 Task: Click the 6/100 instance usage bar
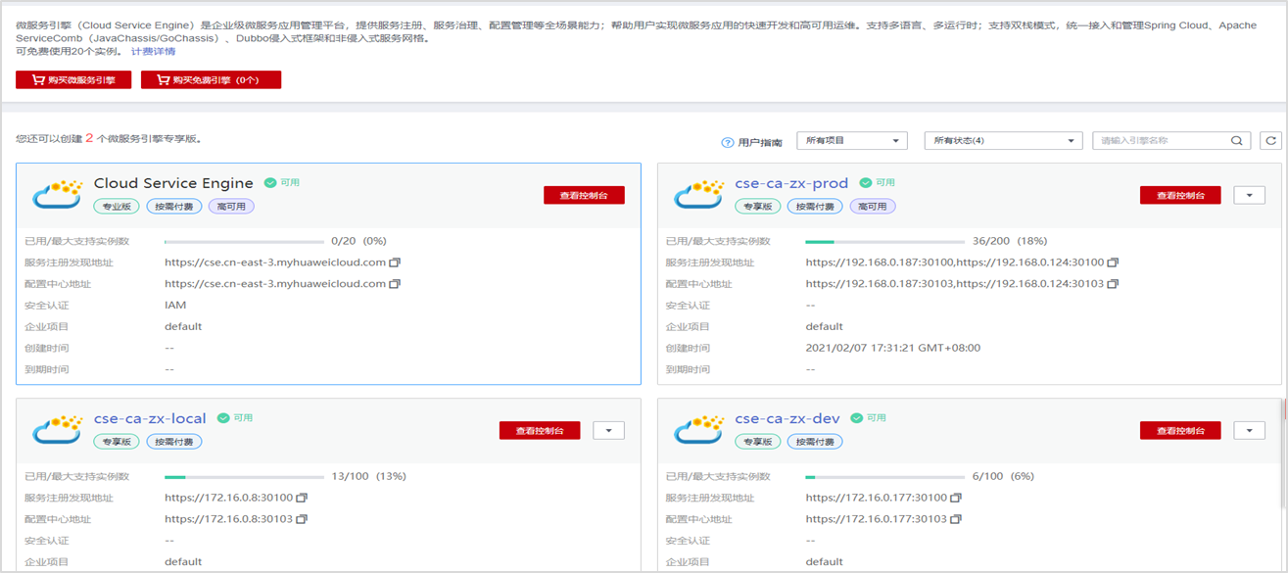[885, 477]
